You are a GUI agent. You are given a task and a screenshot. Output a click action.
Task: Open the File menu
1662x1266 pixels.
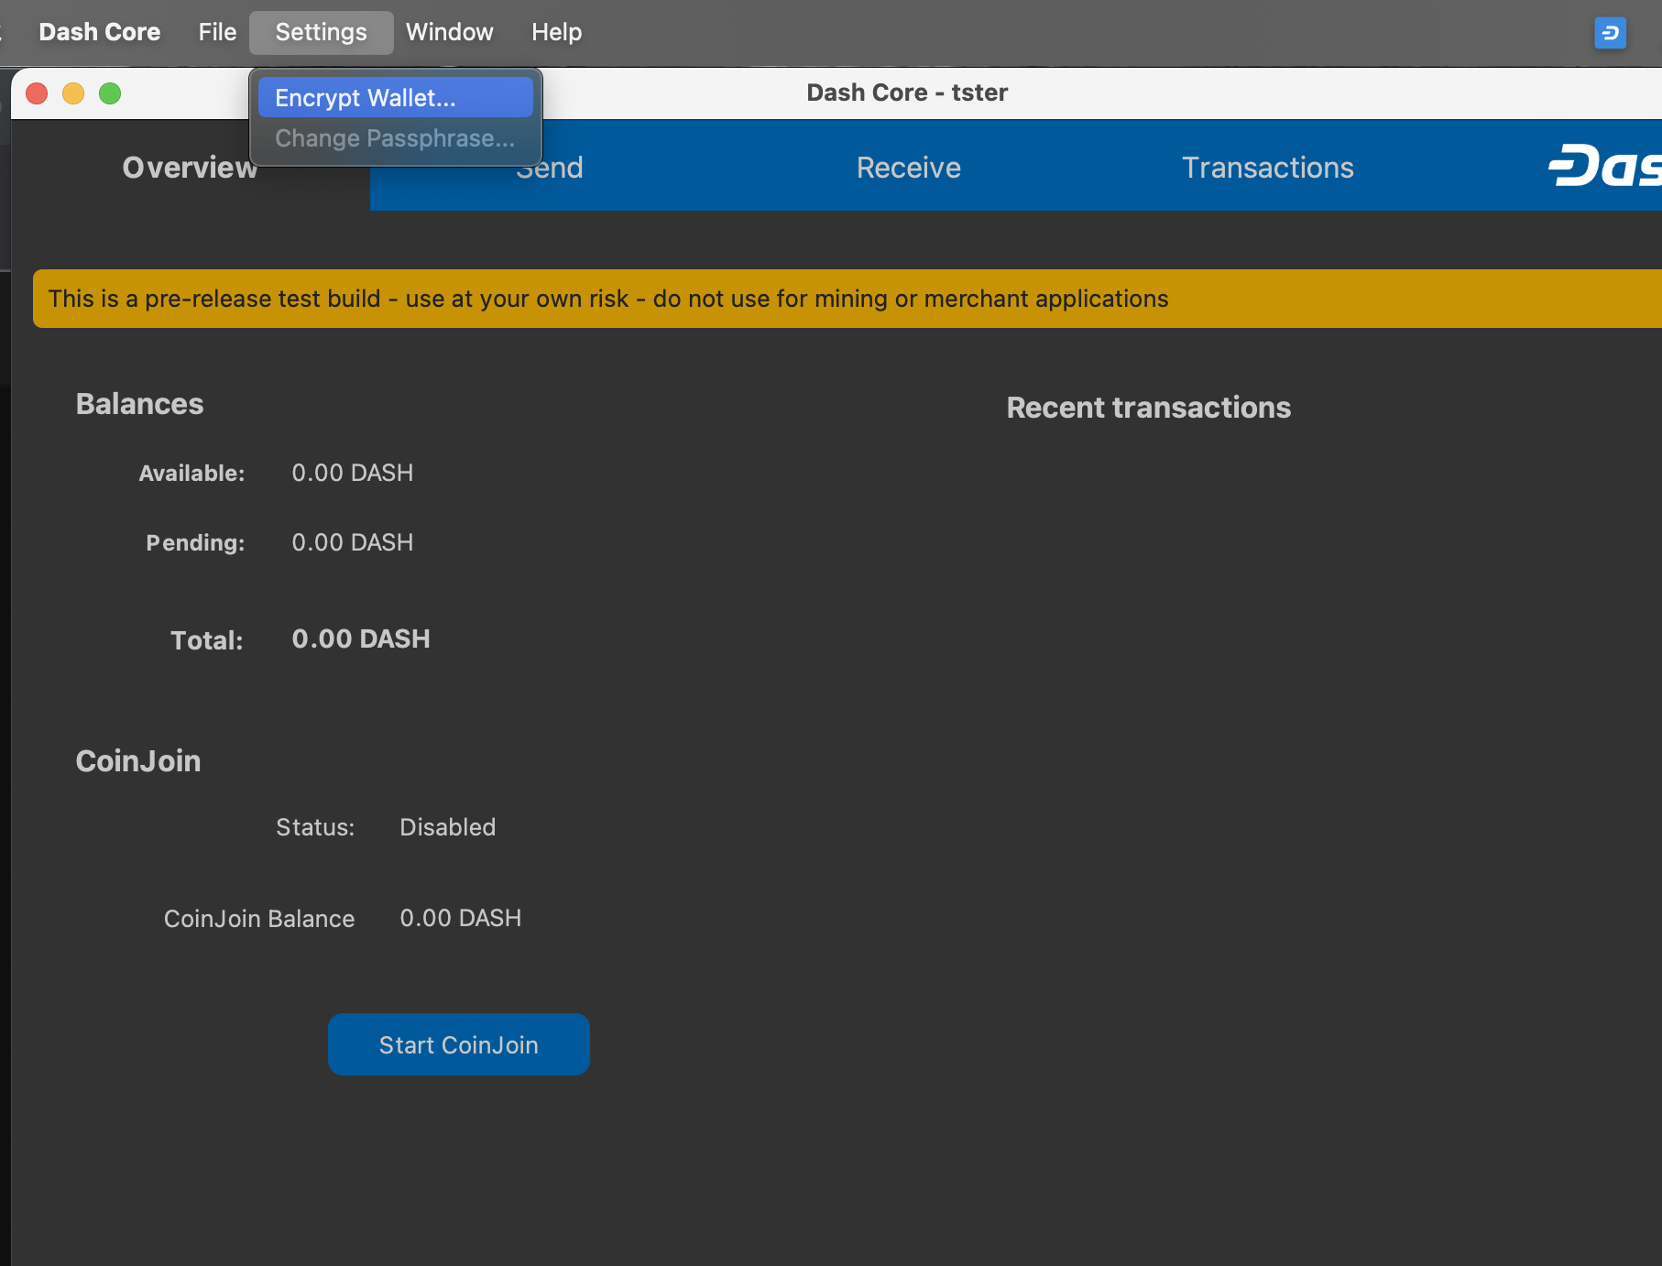click(217, 32)
